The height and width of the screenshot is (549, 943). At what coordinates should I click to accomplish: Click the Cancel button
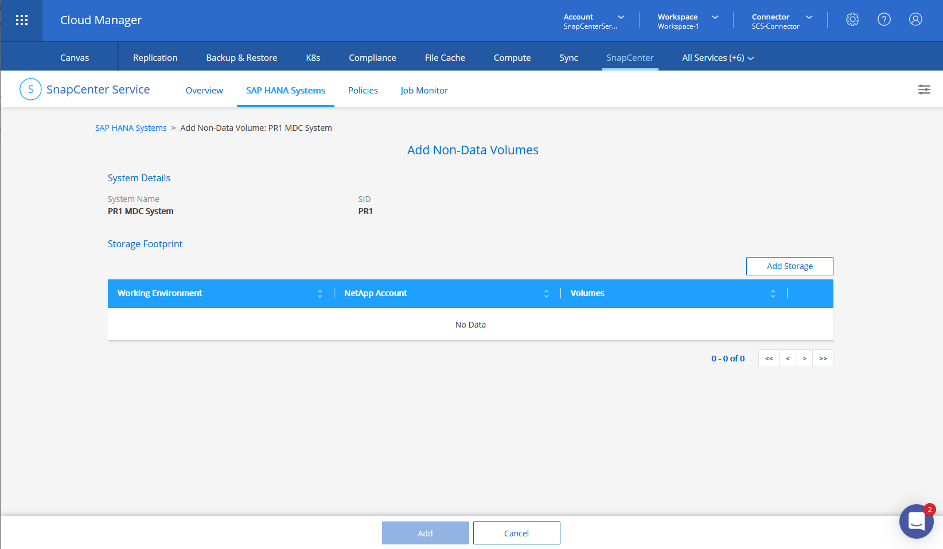coord(516,533)
